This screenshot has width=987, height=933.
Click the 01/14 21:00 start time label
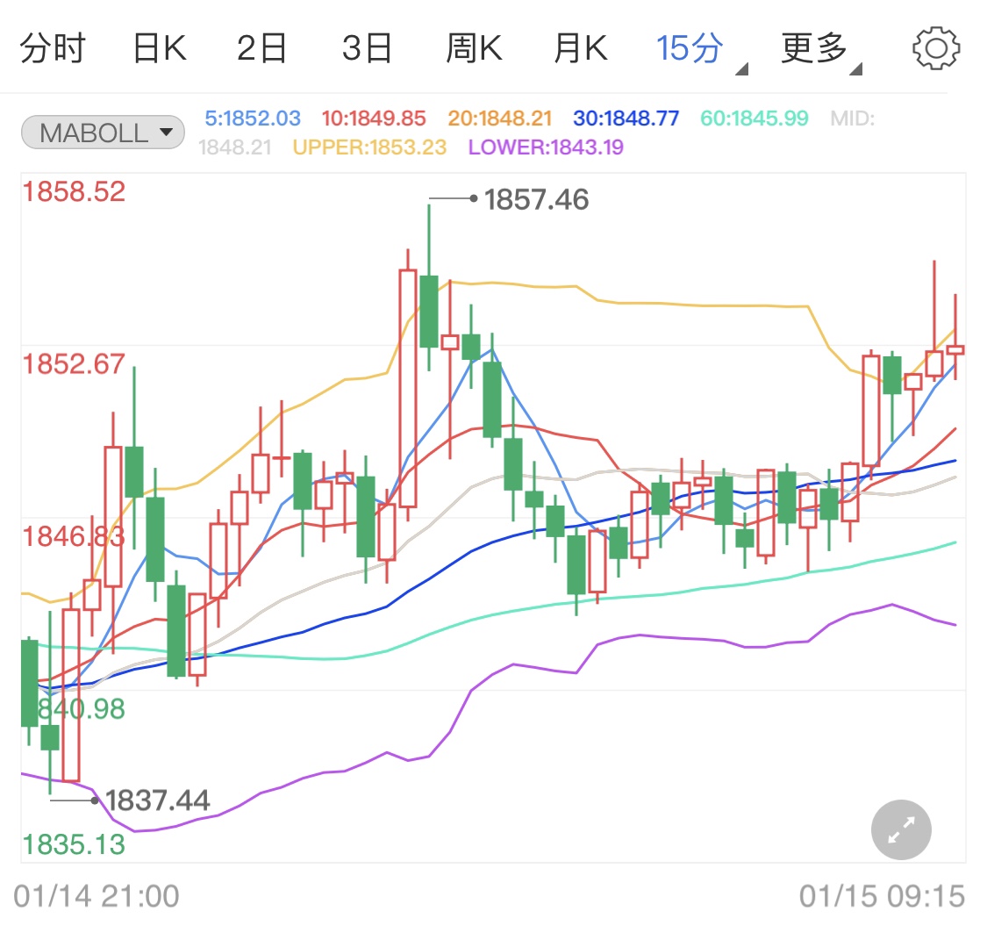(x=97, y=896)
